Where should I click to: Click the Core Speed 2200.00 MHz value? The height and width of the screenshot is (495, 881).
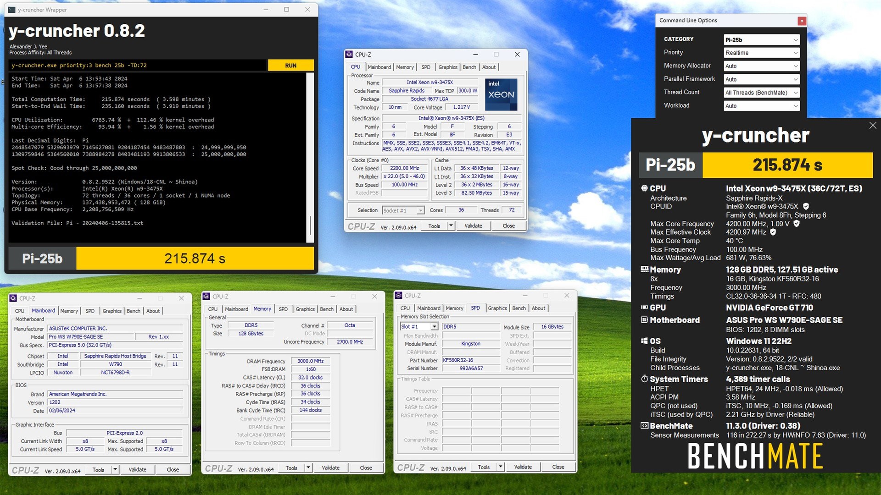pyautogui.click(x=404, y=168)
